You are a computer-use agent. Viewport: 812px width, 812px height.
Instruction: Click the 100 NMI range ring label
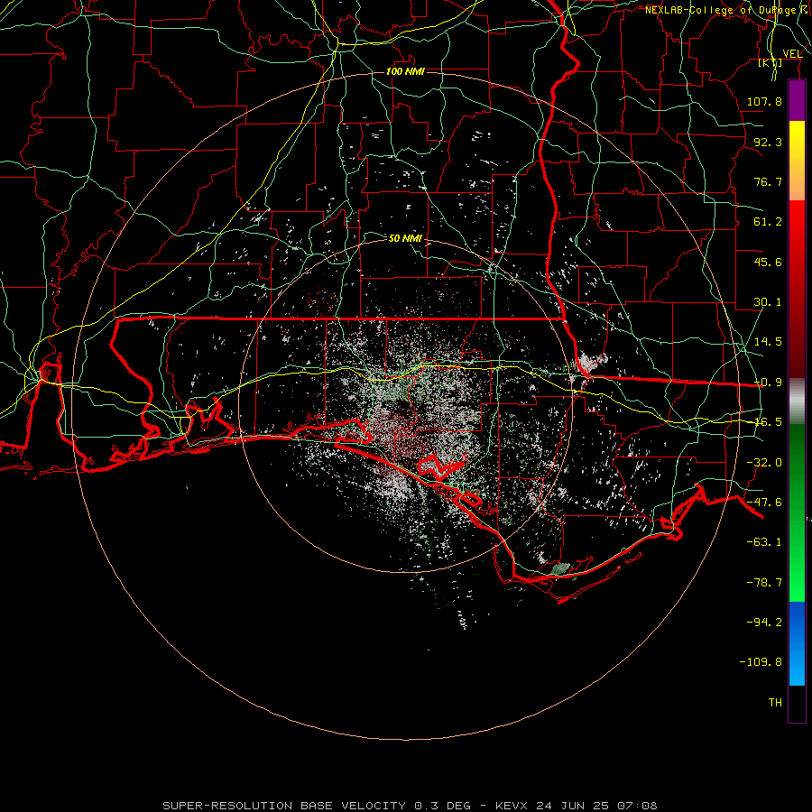[x=405, y=71]
